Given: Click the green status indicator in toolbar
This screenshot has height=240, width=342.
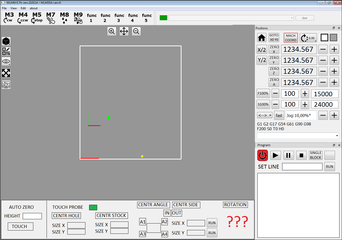Looking at the screenshot, I should (x=163, y=18).
